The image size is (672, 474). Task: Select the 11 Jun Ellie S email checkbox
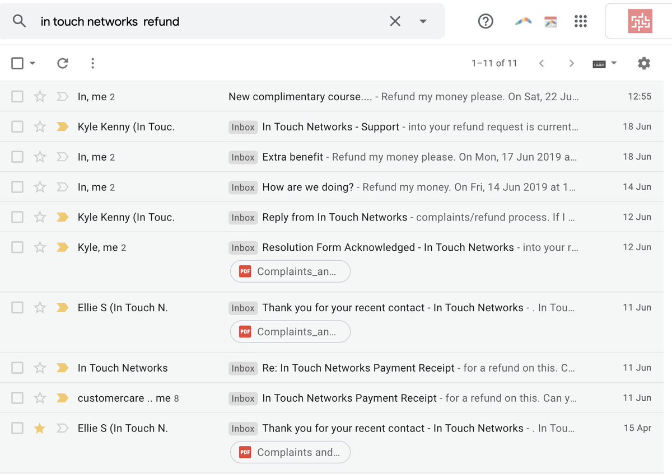coord(17,308)
